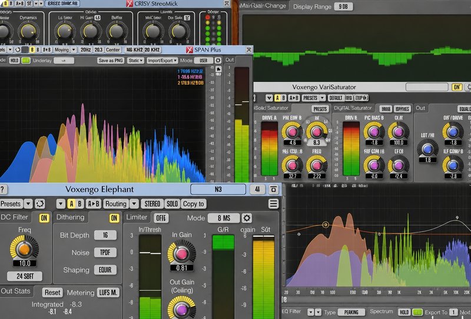The height and width of the screenshot is (319, 471).
Task: Expand the Elephant Presets dropdown arrow
Action: [28, 204]
